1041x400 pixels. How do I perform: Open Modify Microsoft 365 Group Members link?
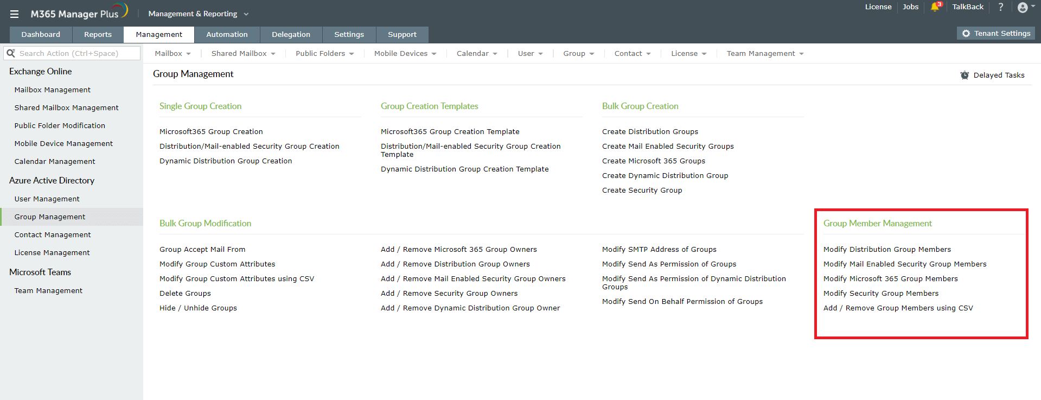click(x=891, y=278)
